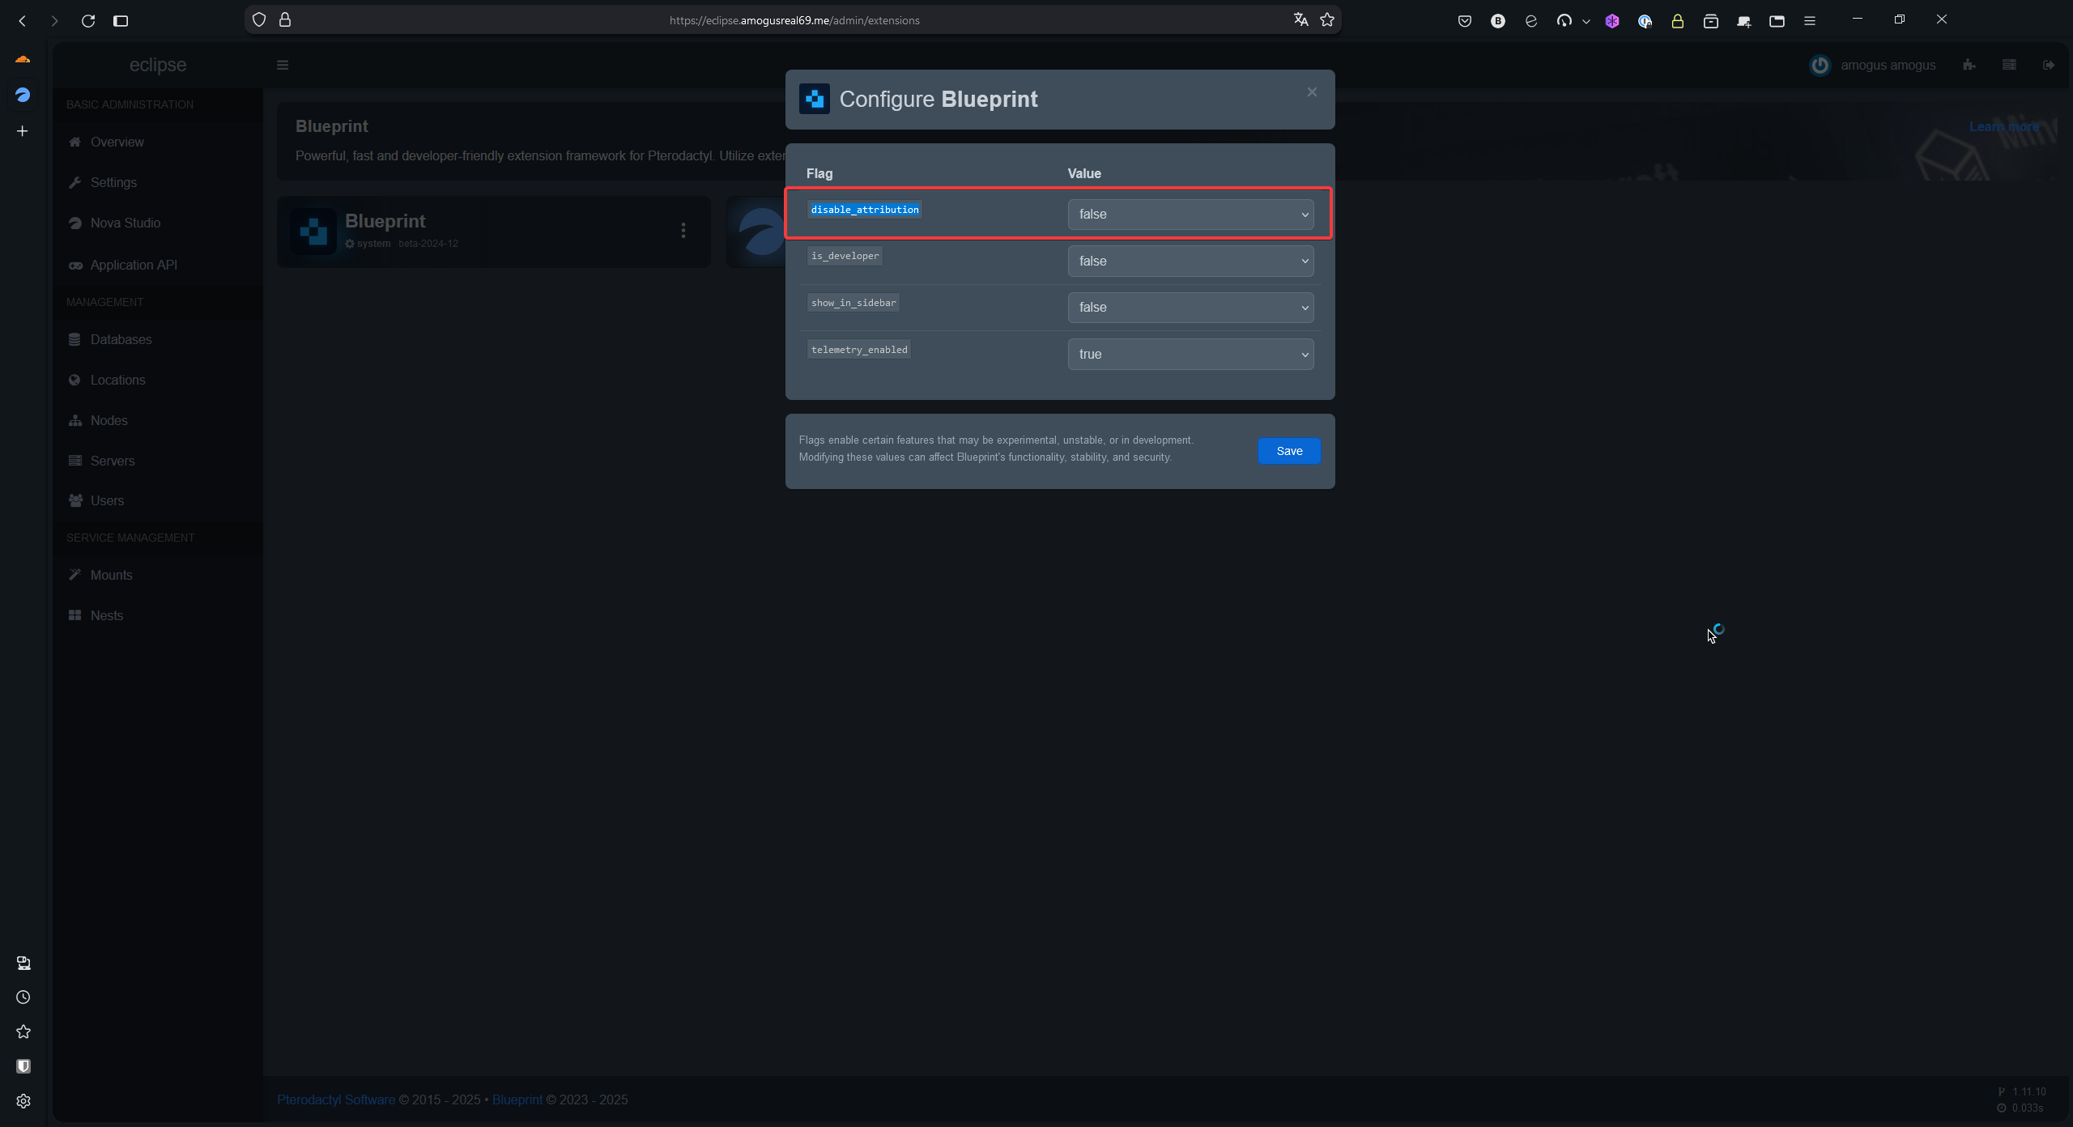Click the yellow lock extension icon
Screen dimensions: 2073x1127
tap(1678, 21)
